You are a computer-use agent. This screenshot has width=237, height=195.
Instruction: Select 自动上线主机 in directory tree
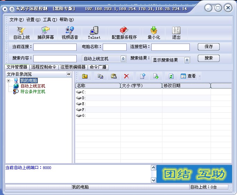coord(33,86)
